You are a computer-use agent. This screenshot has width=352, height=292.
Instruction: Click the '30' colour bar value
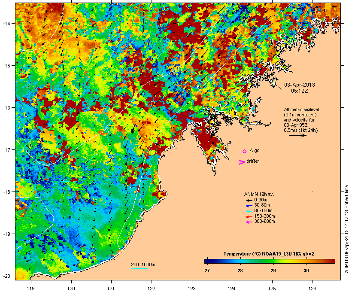(x=306, y=271)
